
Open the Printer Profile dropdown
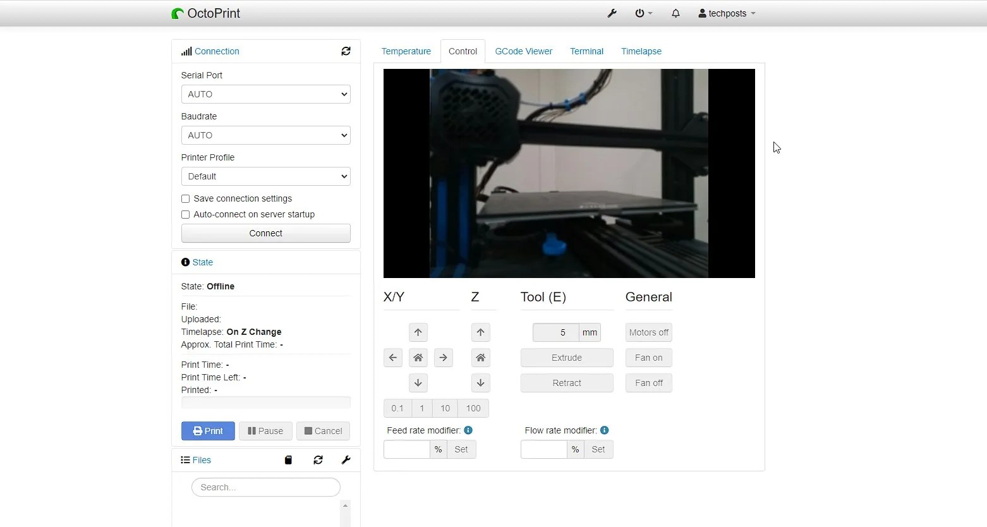click(265, 176)
